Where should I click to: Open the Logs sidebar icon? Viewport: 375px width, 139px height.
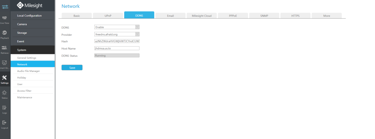point(5,108)
